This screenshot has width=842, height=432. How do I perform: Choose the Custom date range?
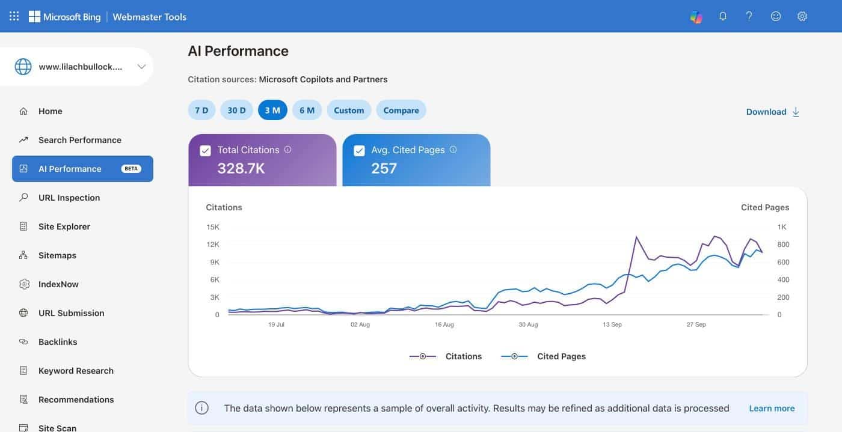click(349, 110)
